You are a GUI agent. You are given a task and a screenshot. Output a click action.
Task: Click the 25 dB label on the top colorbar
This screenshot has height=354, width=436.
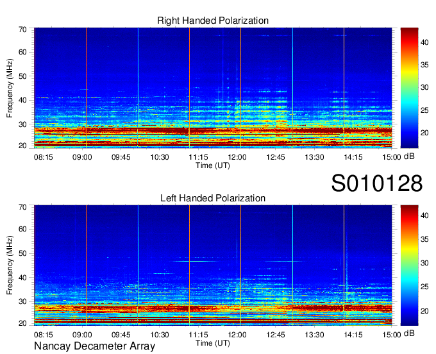424,110
